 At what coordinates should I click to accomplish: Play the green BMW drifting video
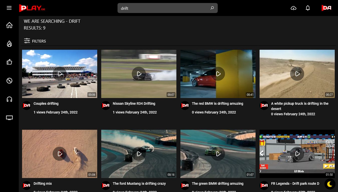pyautogui.click(x=218, y=154)
